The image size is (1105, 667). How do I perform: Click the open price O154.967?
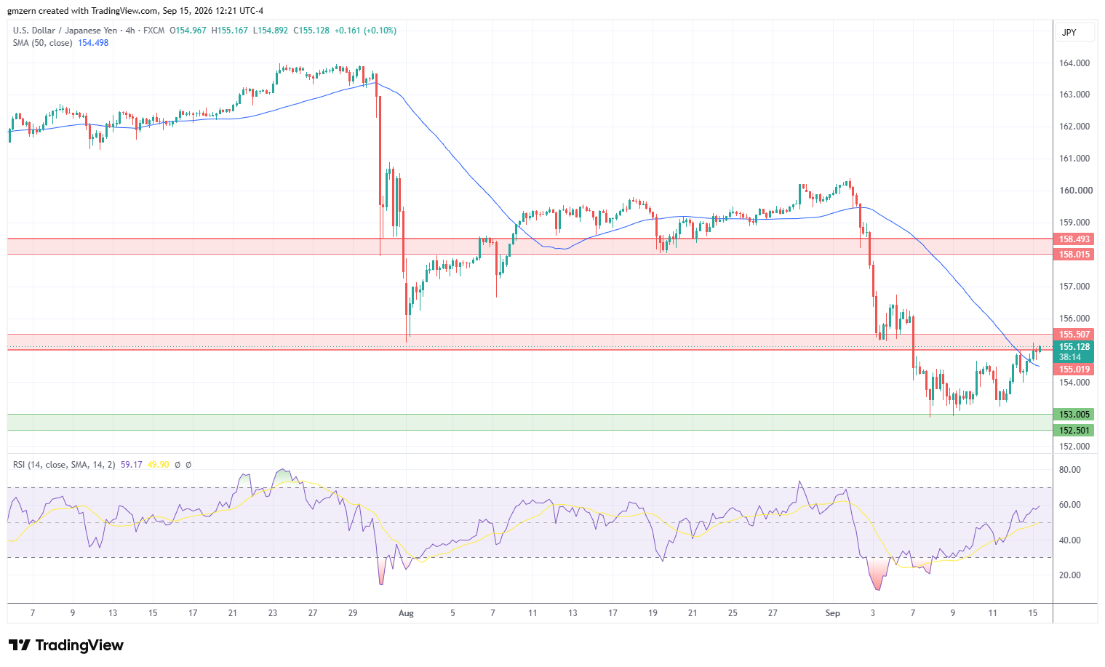pyautogui.click(x=188, y=31)
